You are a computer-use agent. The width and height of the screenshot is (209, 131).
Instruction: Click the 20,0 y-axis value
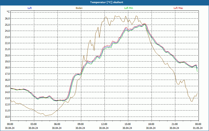(8, 55)
